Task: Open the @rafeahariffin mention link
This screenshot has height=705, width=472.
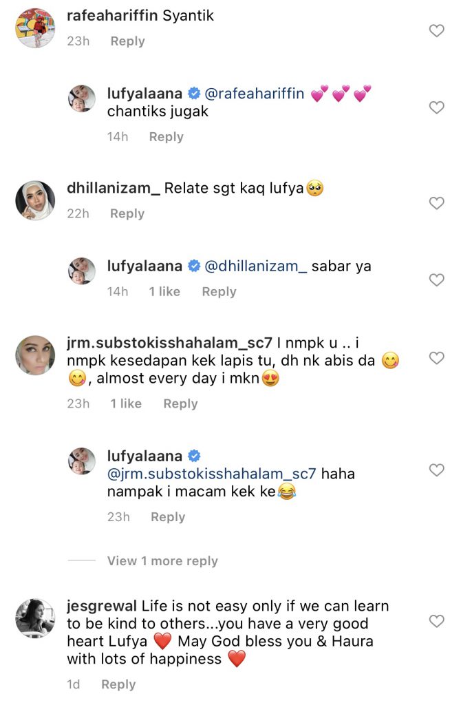Action: [255, 94]
